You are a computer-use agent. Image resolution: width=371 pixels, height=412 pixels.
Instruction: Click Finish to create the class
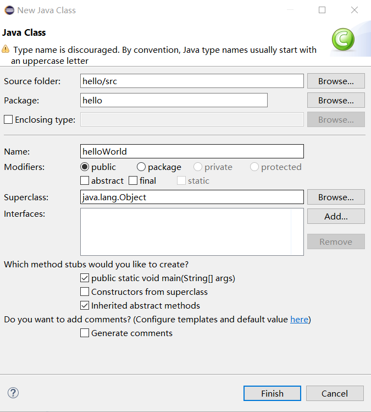[x=272, y=393]
